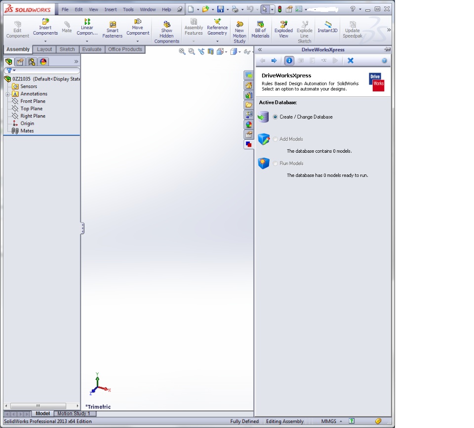Viewport: 474px width, 428px height.
Task: Click Smart Fasteners icon
Action: [x=113, y=30]
